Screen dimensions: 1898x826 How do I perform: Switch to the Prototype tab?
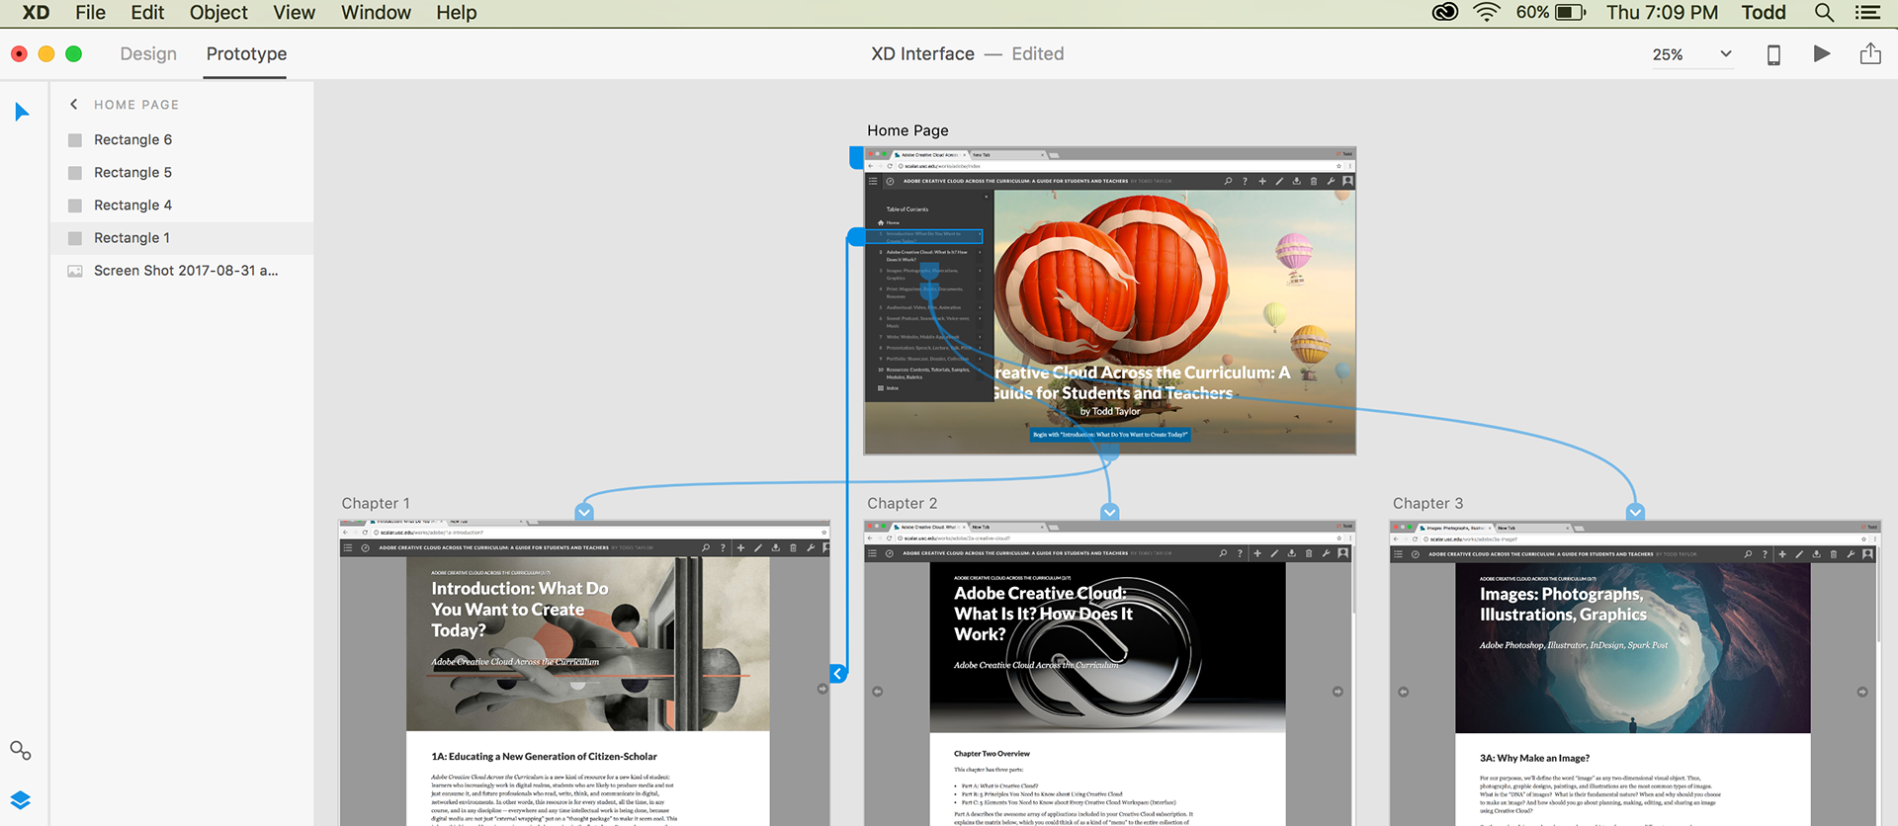pos(246,54)
